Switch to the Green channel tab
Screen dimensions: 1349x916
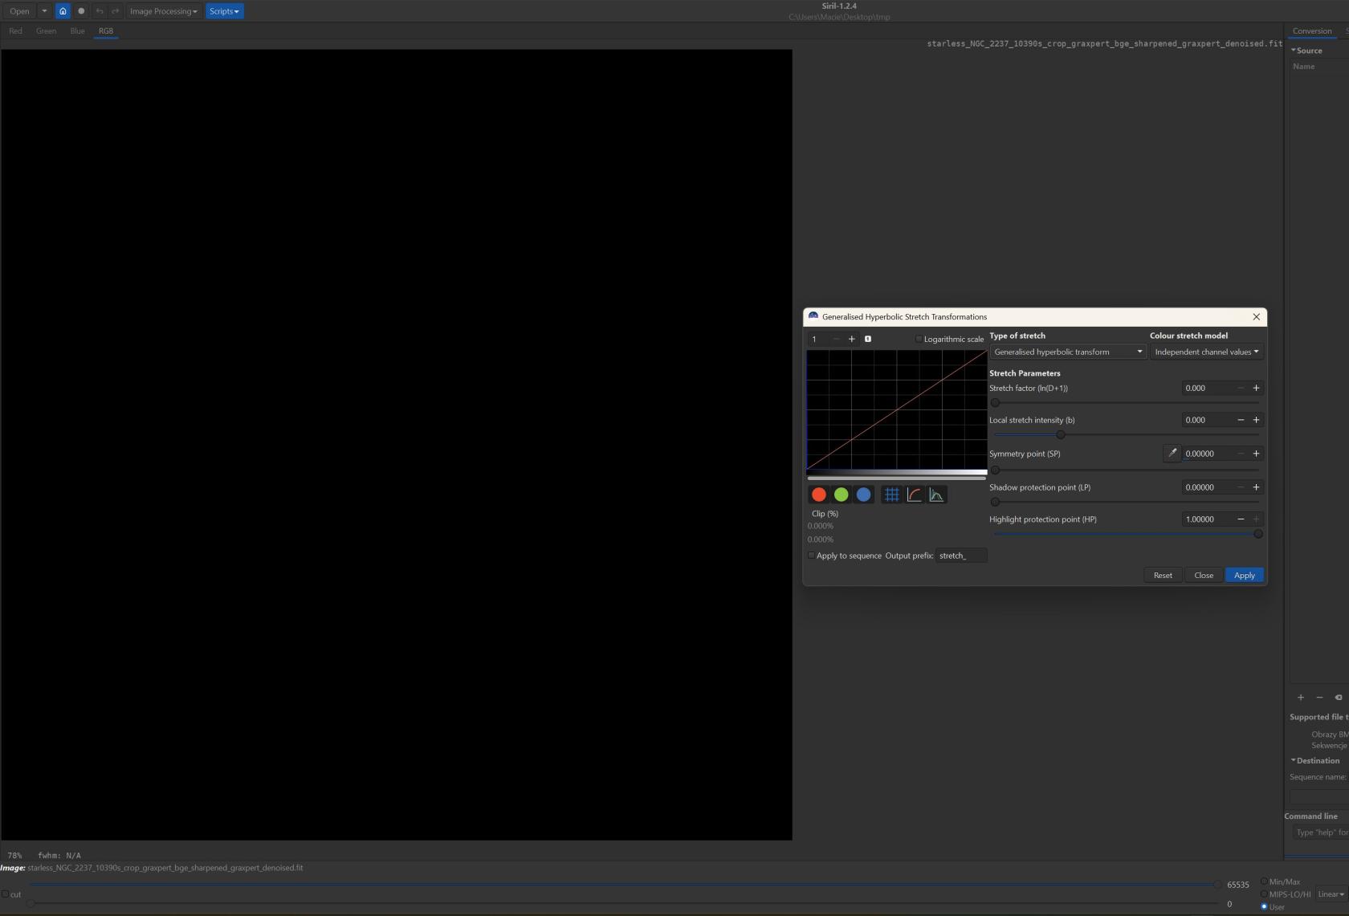pyautogui.click(x=46, y=31)
